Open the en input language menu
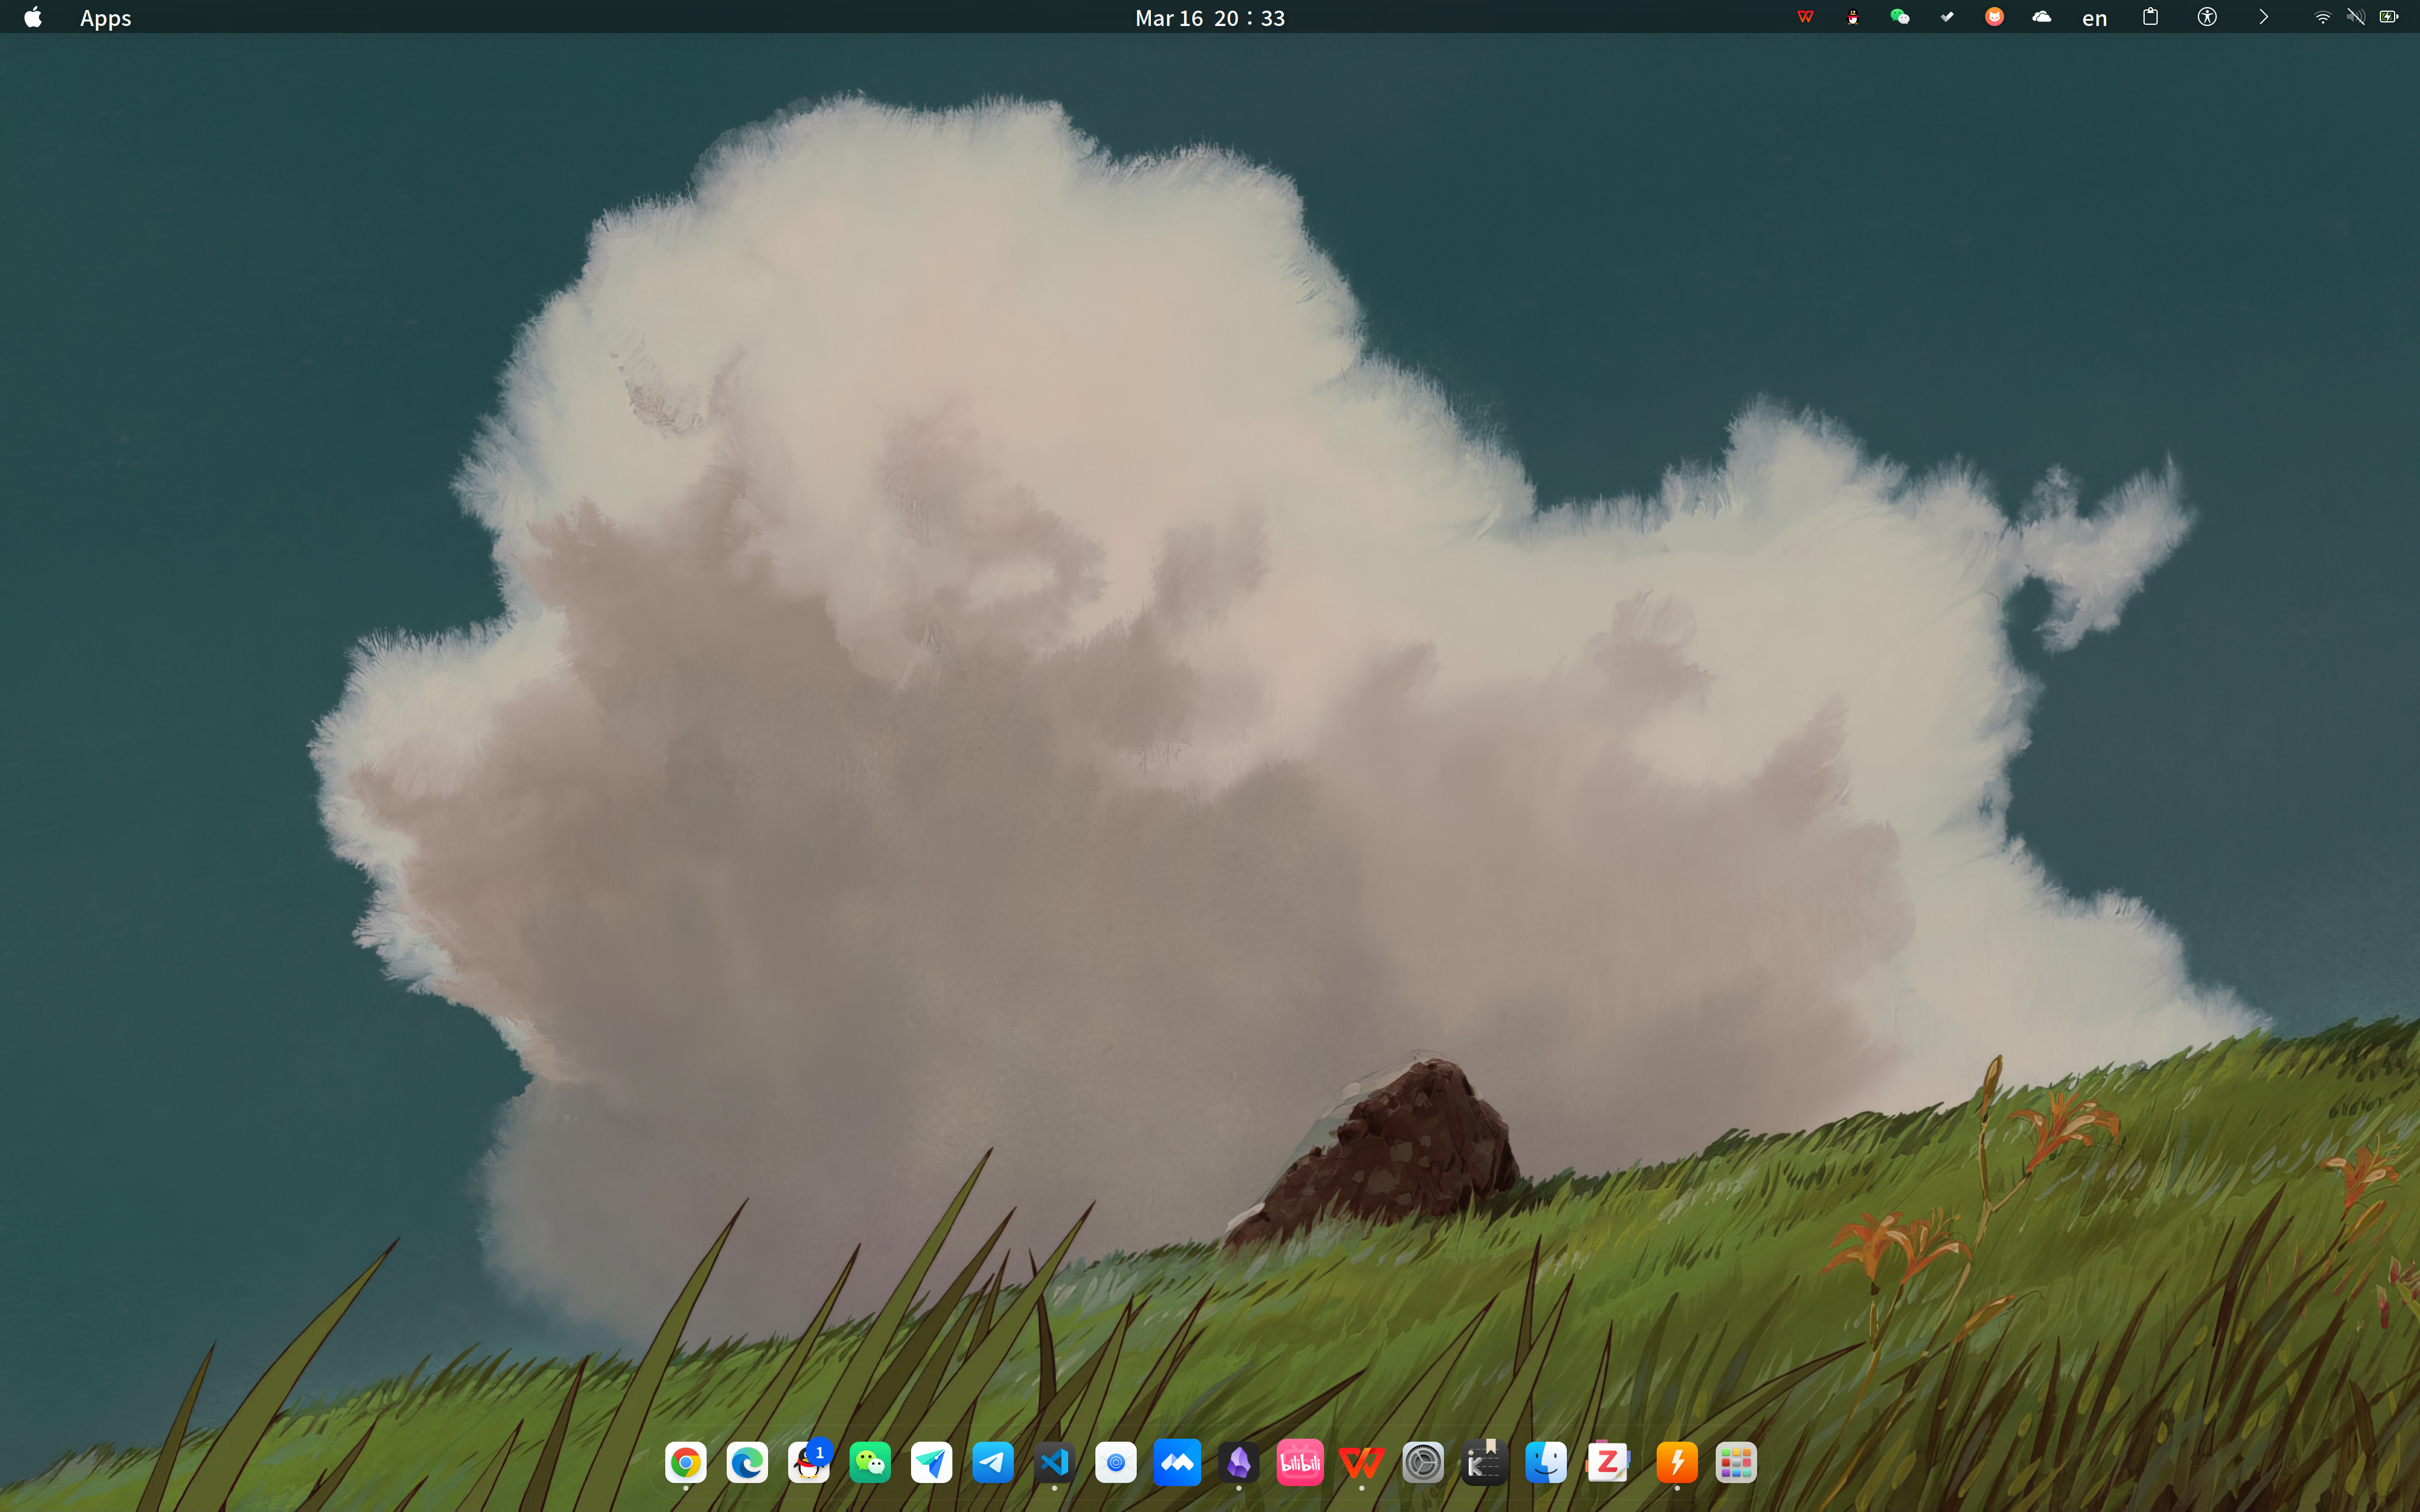Viewport: 2420px width, 1512px height. [x=2094, y=18]
